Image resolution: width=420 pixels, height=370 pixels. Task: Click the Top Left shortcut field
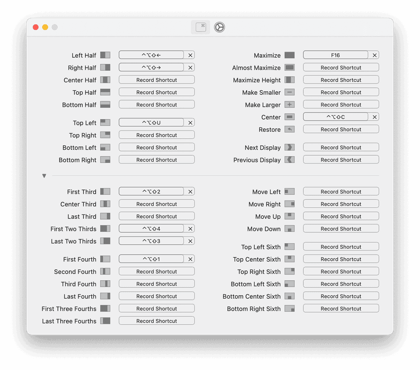click(151, 122)
